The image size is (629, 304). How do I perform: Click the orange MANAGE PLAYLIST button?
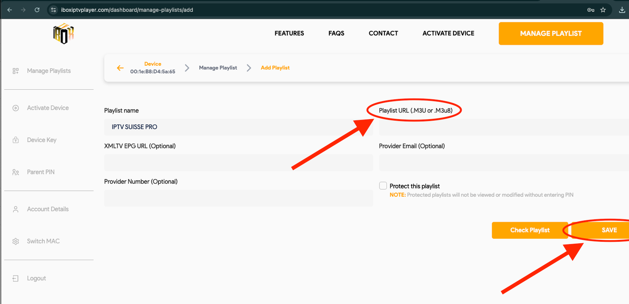pos(551,33)
